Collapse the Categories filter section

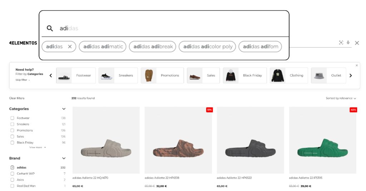(x=64, y=109)
